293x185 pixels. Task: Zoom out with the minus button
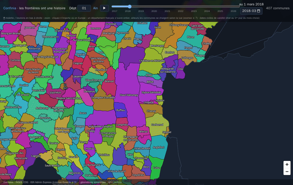click(x=287, y=172)
